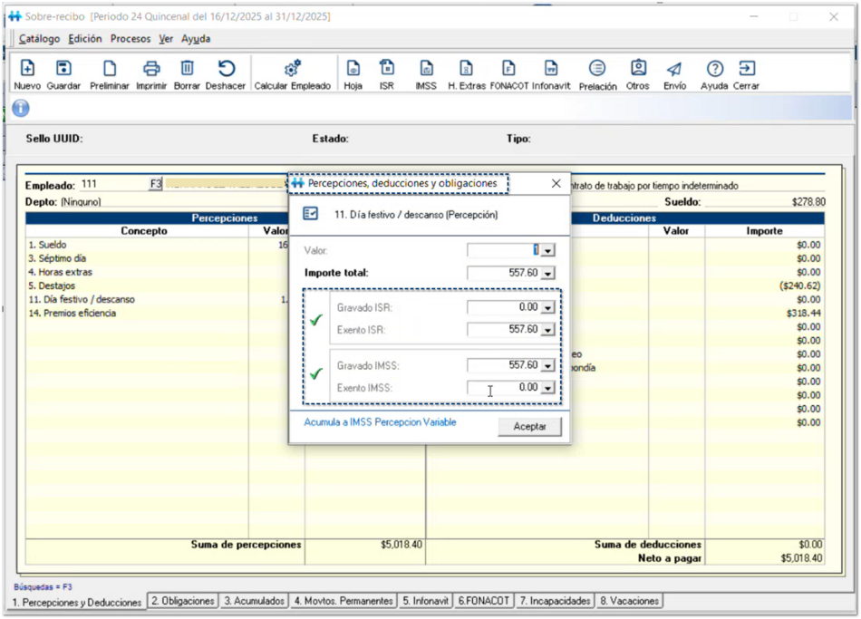The width and height of the screenshot is (861, 619).
Task: Open the ISR calculation icon
Action: click(x=387, y=69)
